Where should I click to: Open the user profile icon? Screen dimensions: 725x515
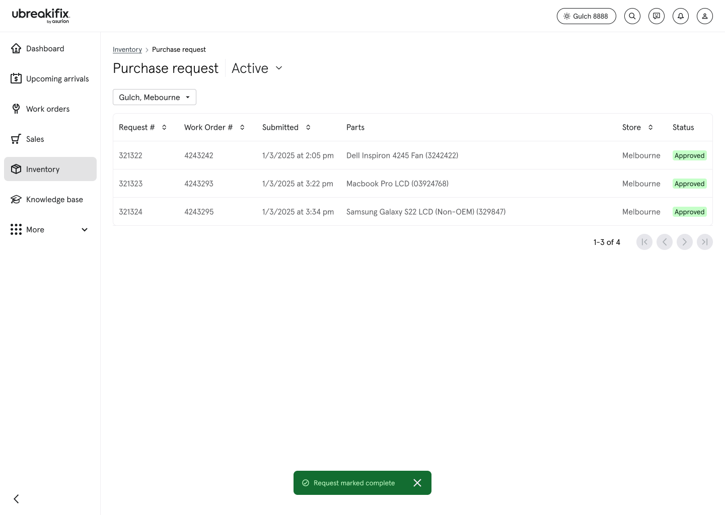point(705,16)
